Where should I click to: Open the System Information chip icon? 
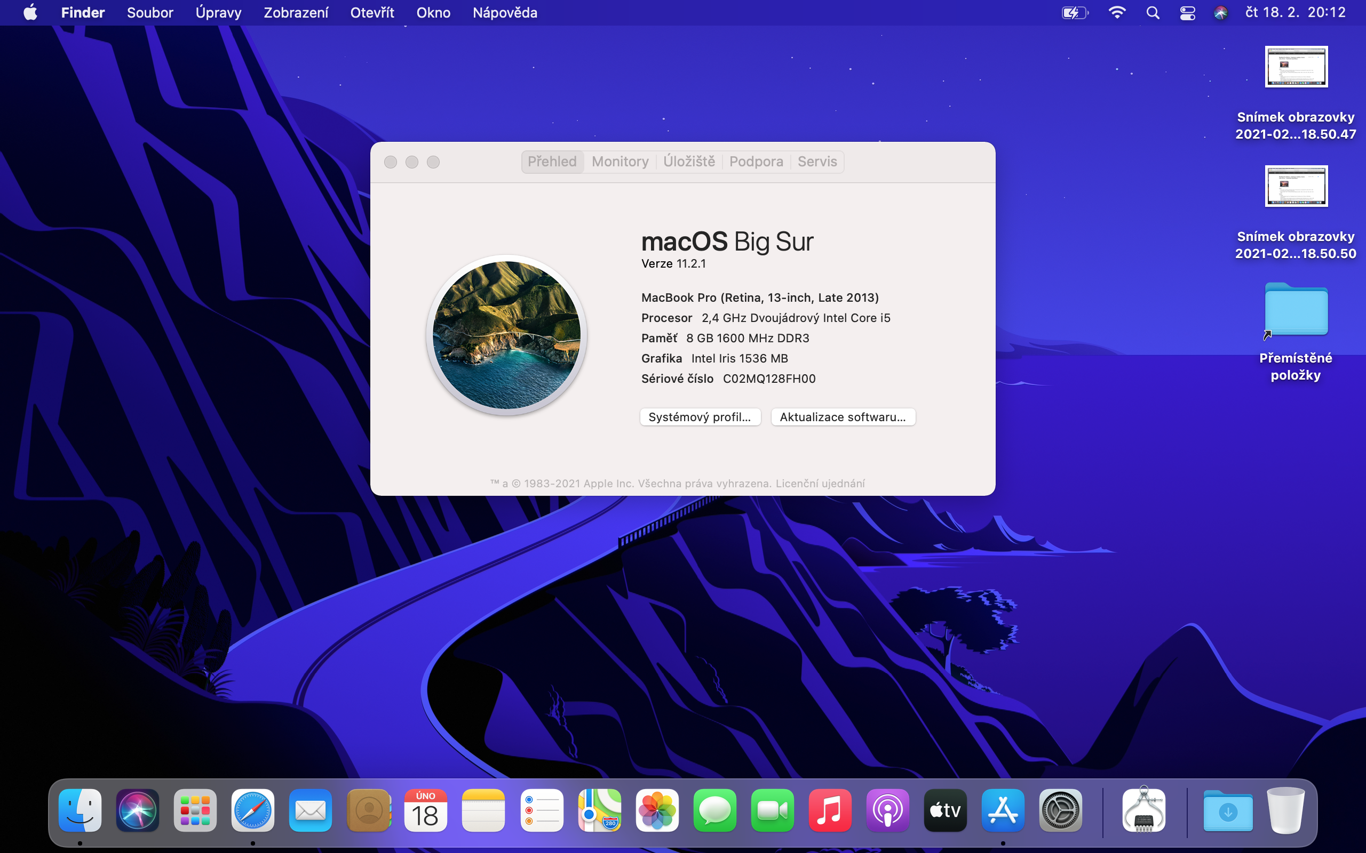(x=1143, y=811)
